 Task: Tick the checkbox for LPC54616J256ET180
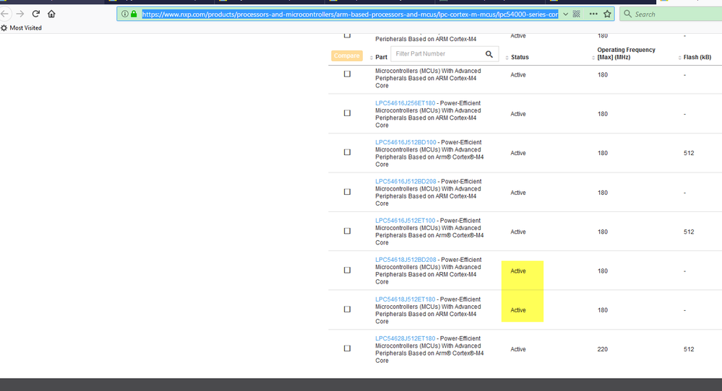pyautogui.click(x=347, y=113)
